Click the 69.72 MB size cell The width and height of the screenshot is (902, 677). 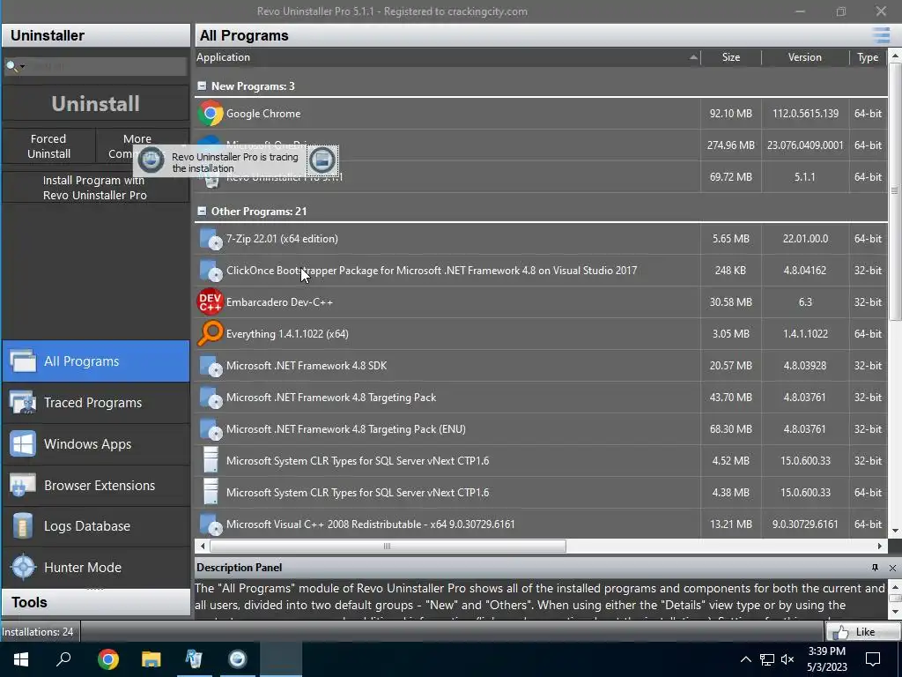tap(730, 176)
